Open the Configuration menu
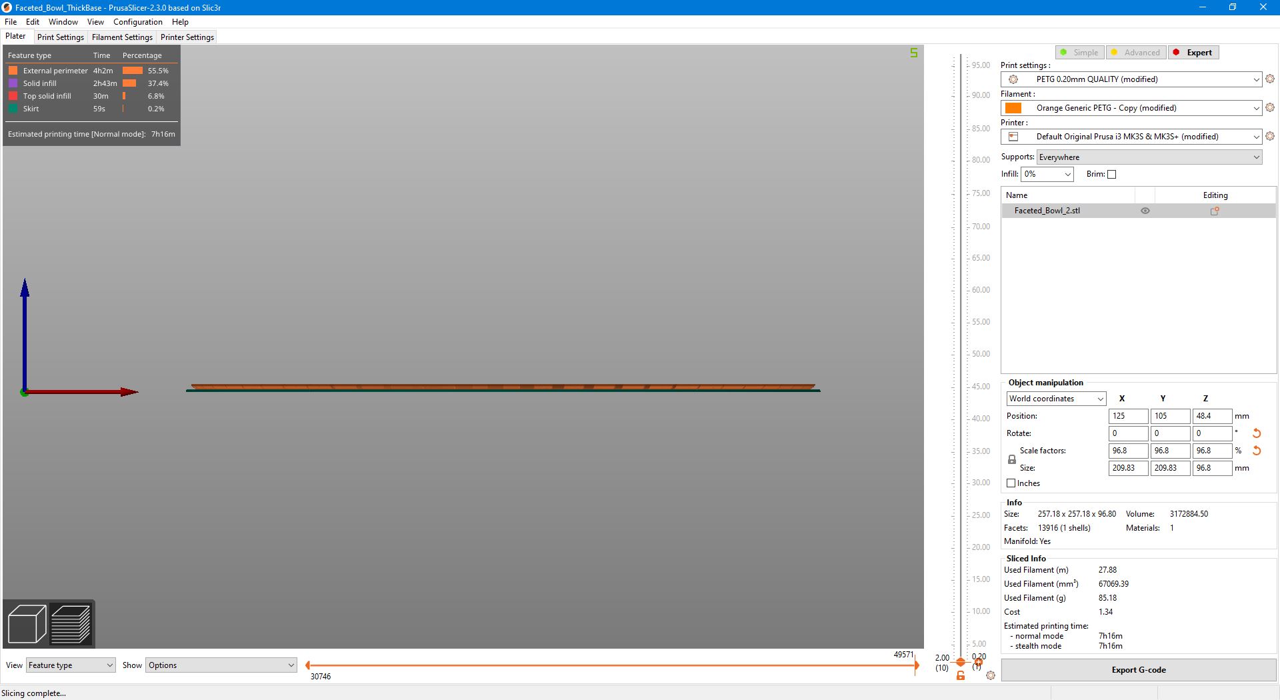Image resolution: width=1280 pixels, height=700 pixels. [138, 22]
